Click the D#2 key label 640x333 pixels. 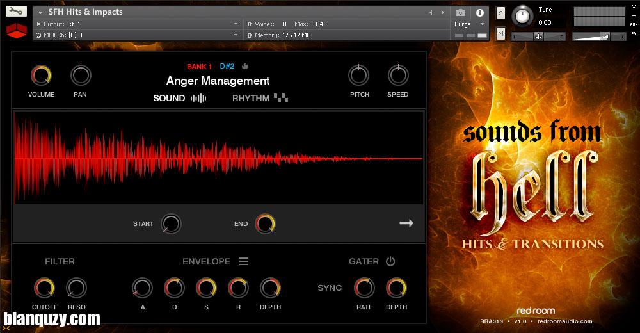pyautogui.click(x=227, y=66)
